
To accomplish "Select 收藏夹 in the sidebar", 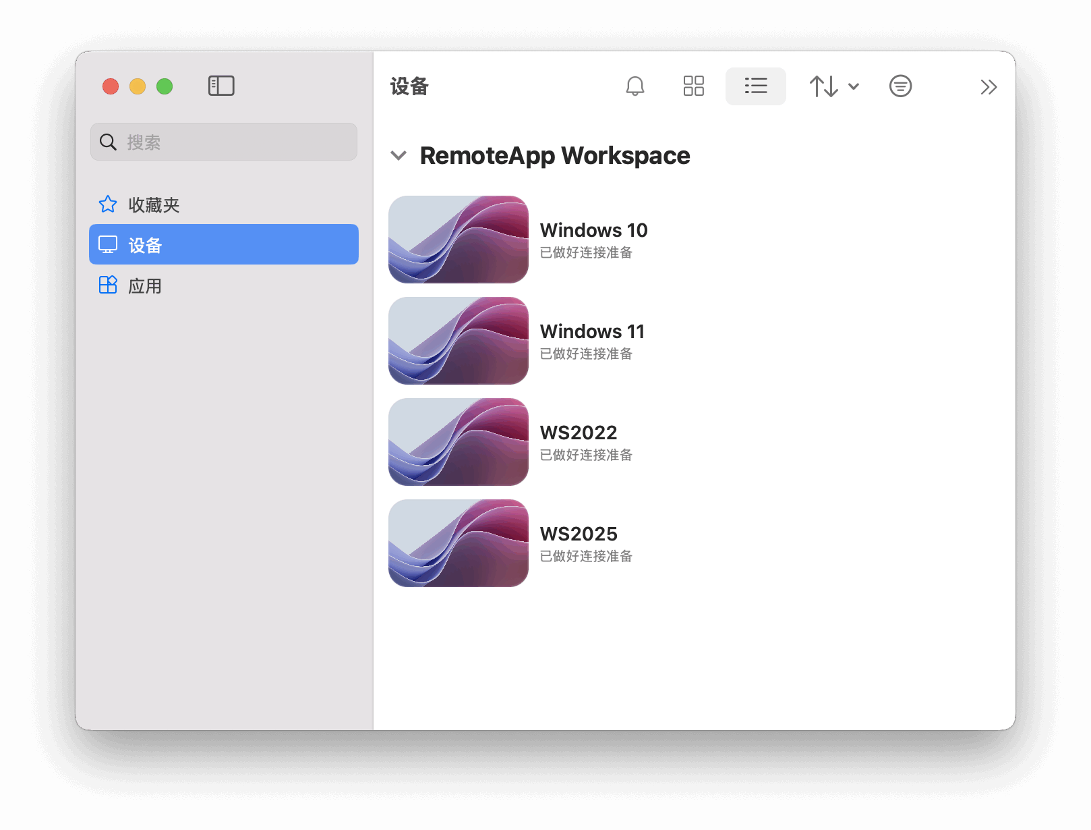I will click(224, 204).
